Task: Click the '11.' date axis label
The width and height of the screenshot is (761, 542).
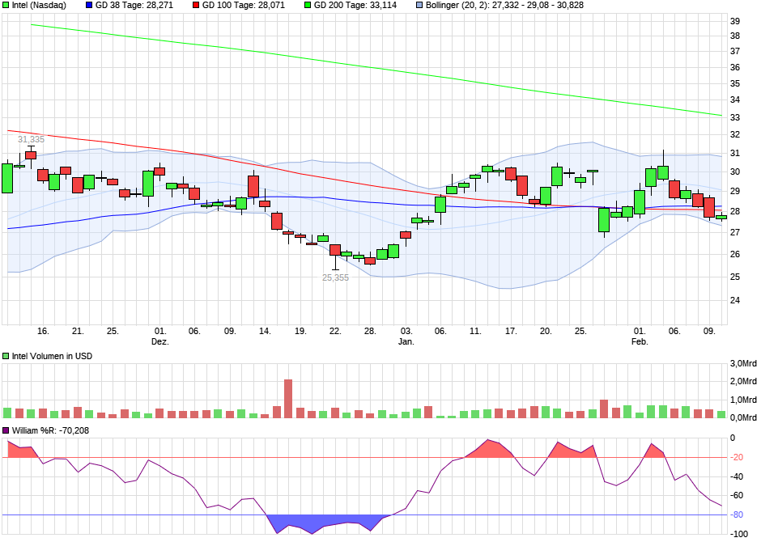Action: pos(475,331)
